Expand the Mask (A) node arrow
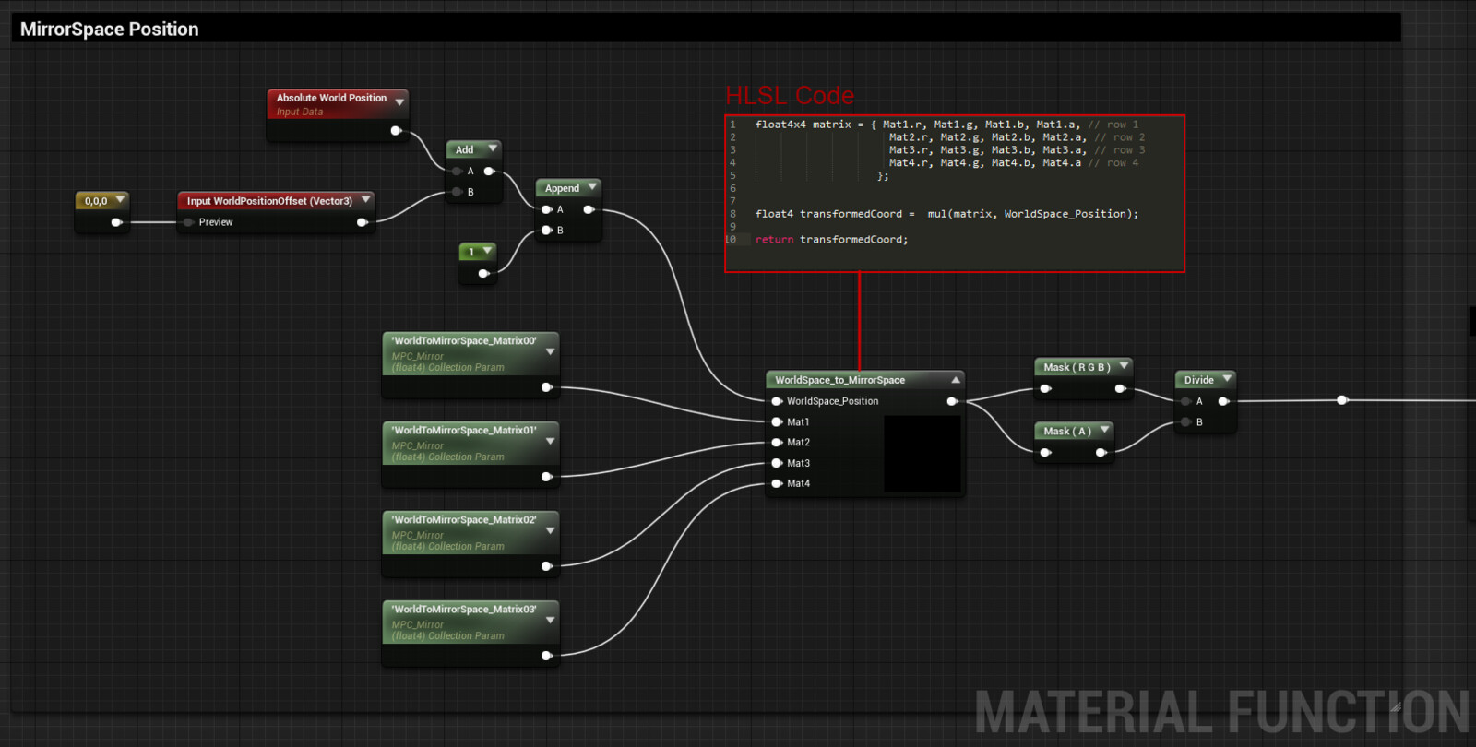 click(x=1104, y=430)
